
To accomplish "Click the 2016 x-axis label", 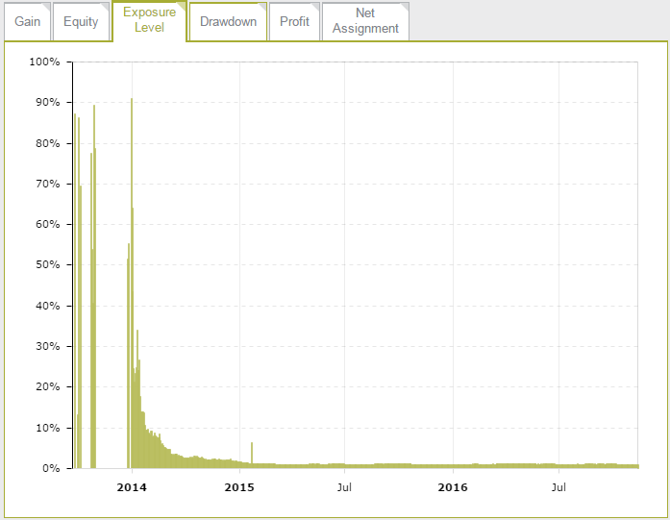I will pyautogui.click(x=453, y=487).
